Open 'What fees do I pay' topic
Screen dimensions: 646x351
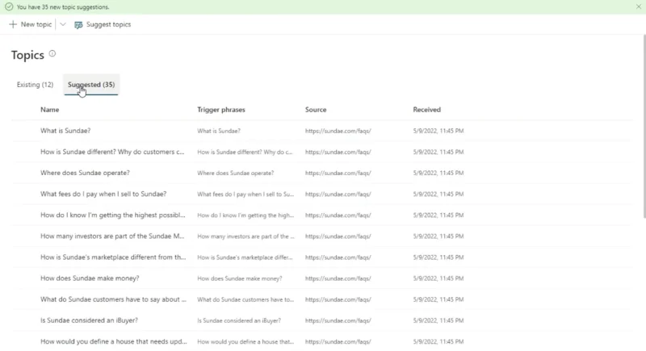click(103, 194)
